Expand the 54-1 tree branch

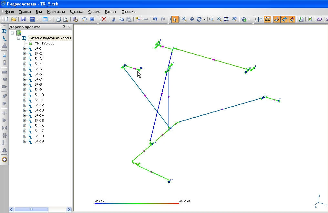(25, 48)
